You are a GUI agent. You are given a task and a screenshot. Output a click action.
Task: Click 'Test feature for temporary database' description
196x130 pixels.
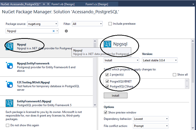coord(48,88)
